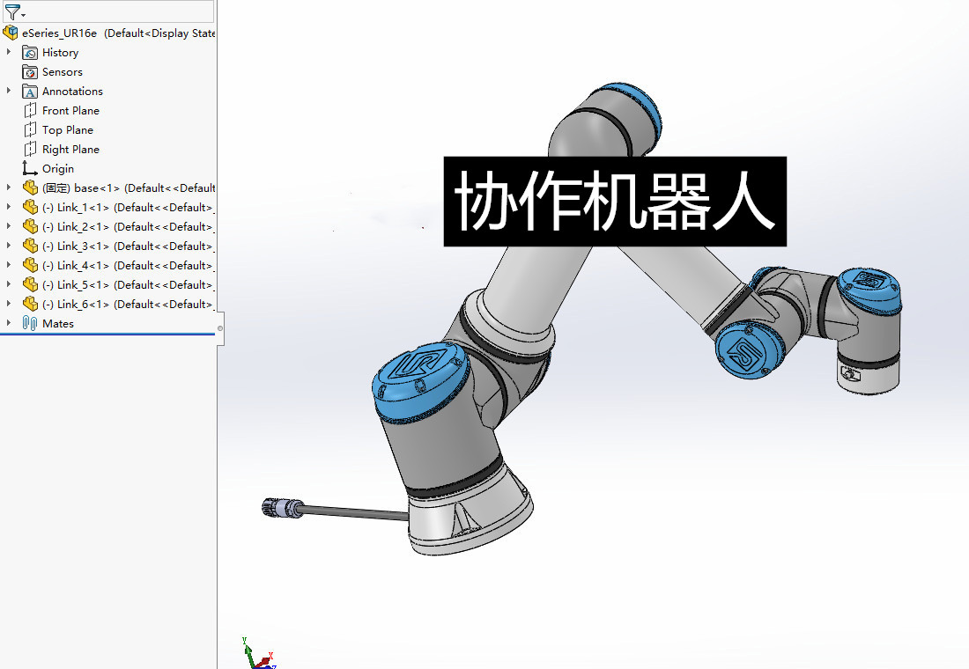Viewport: 969px width, 669px height.
Task: Click the Sensors folder icon
Action: (30, 72)
